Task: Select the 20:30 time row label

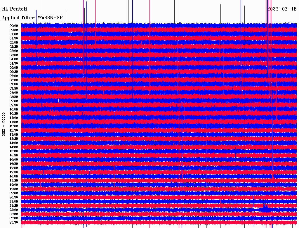Action: click(x=14, y=197)
